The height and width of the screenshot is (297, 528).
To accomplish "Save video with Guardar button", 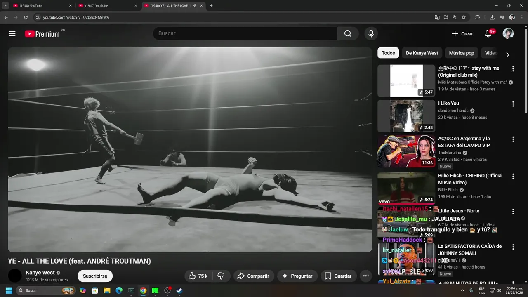I will point(338,276).
